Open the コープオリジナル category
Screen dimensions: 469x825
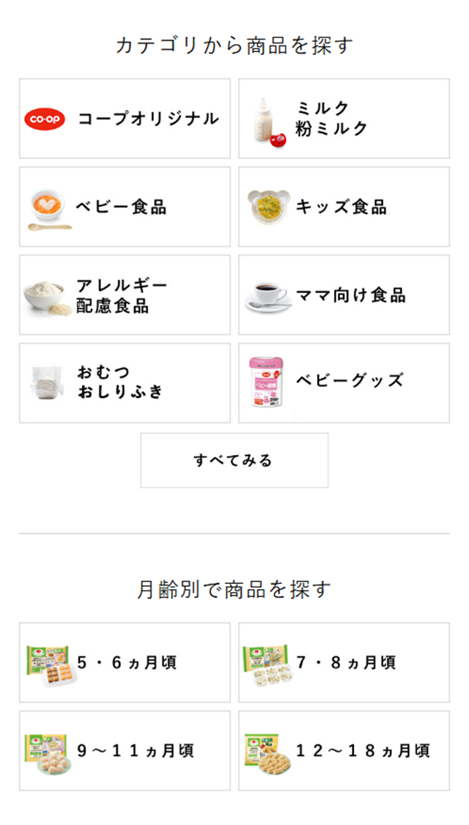coord(148,119)
